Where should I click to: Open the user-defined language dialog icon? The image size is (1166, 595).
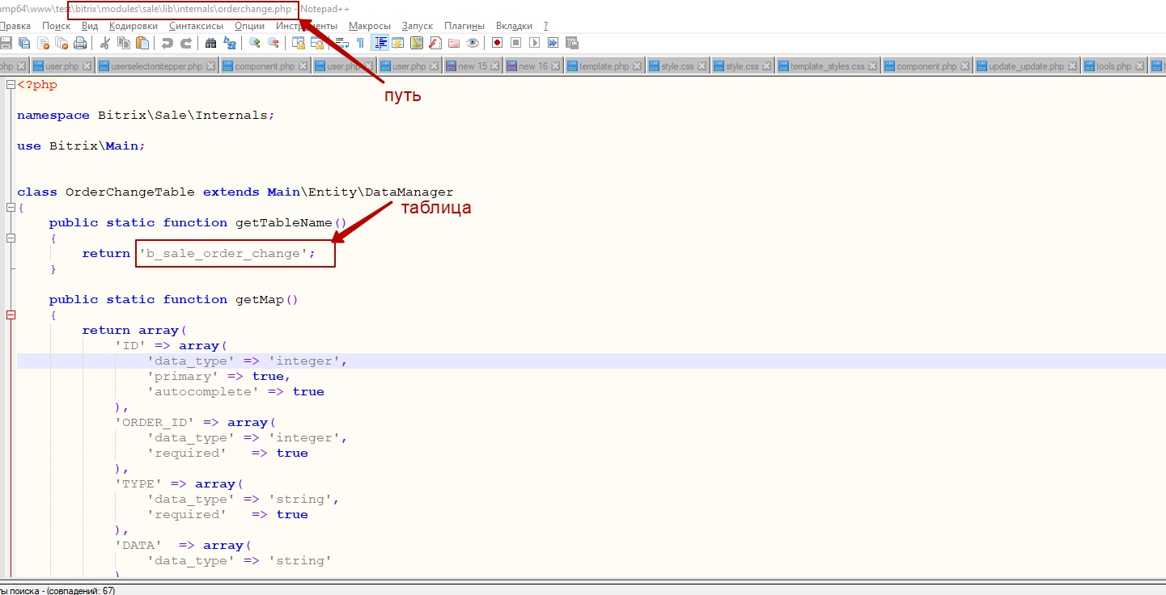click(x=398, y=43)
